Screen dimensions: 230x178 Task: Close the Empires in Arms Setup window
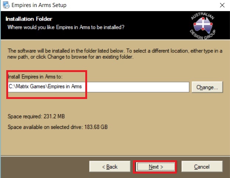222,5
